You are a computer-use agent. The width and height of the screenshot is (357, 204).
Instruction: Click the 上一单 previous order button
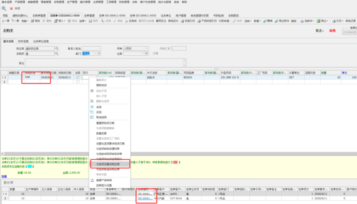(5, 21)
